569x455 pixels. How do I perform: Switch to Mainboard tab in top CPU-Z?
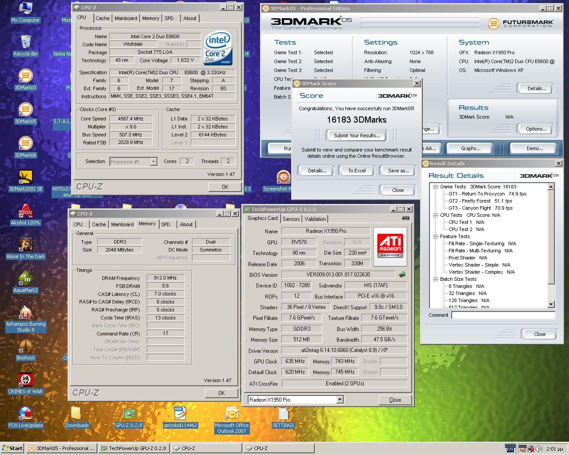(126, 18)
